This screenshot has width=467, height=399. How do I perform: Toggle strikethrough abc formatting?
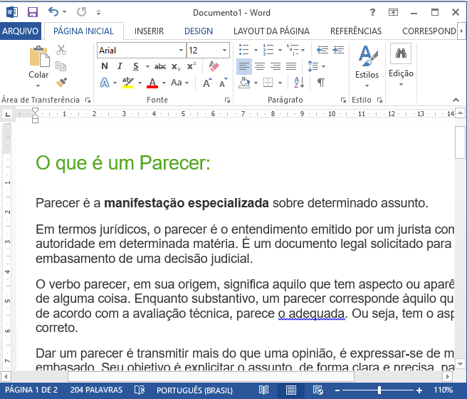click(x=160, y=66)
